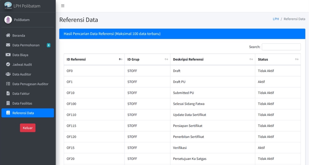This screenshot has height=165, width=309.
Task: Toggle the sidebar hamburger menu
Action: [x=63, y=6]
